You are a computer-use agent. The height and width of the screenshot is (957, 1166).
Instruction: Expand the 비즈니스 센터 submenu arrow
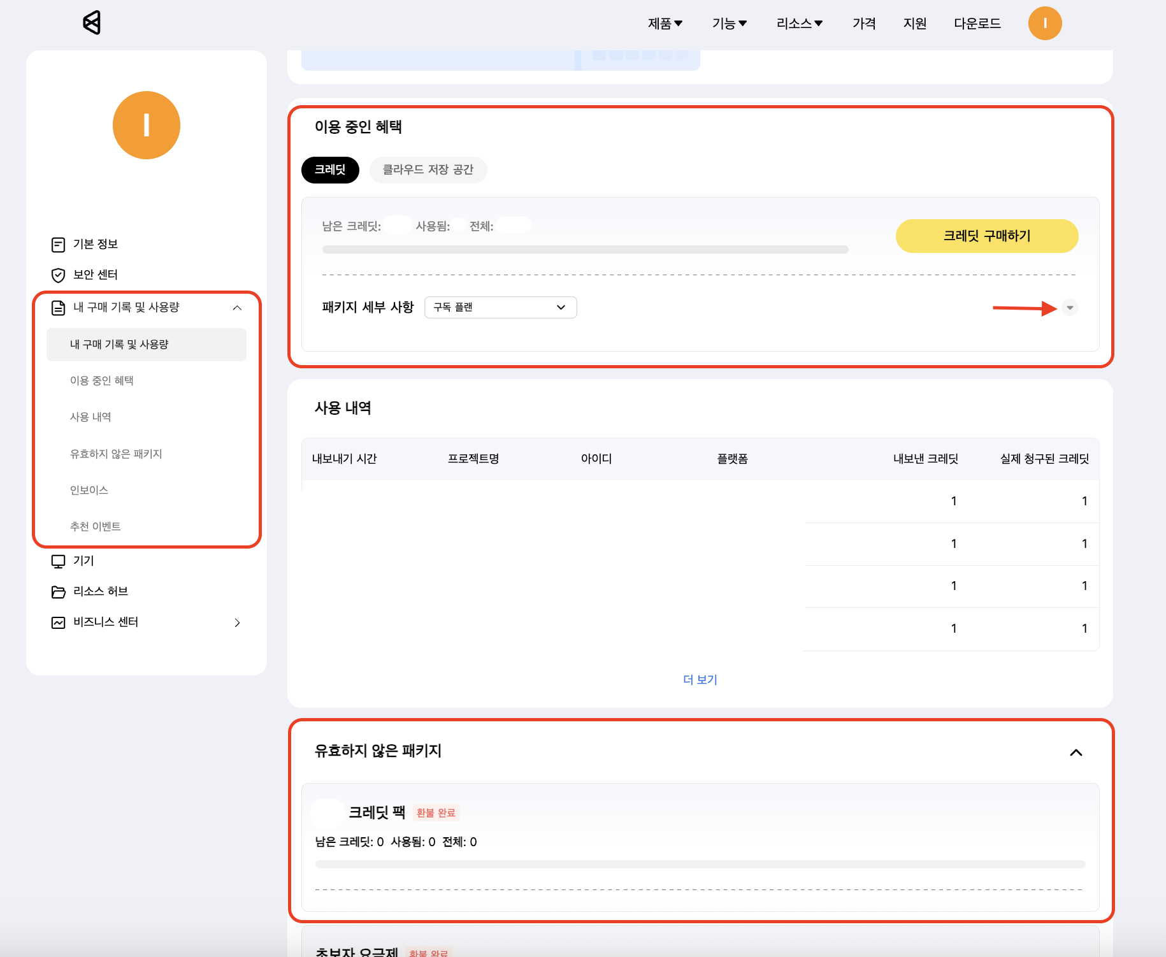(237, 622)
